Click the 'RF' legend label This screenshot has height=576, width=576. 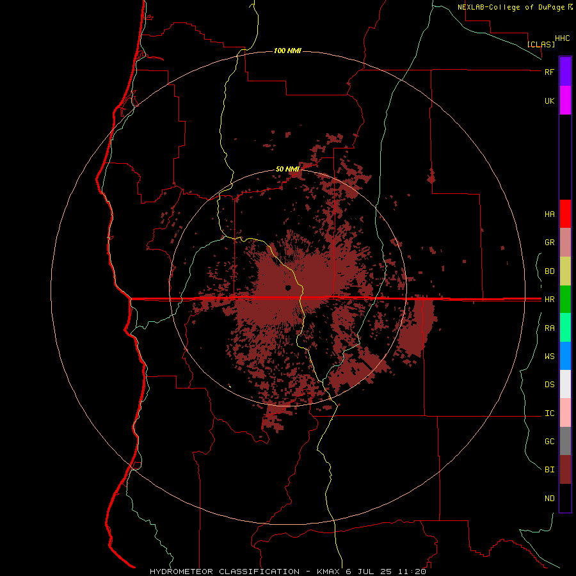(549, 72)
